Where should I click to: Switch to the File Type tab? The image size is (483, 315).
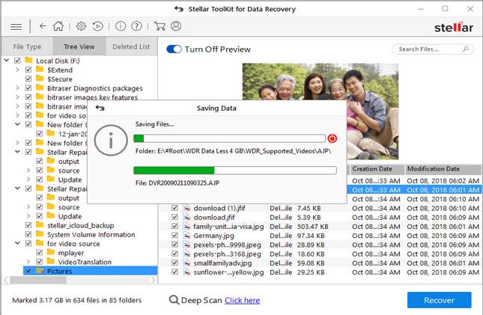point(28,46)
